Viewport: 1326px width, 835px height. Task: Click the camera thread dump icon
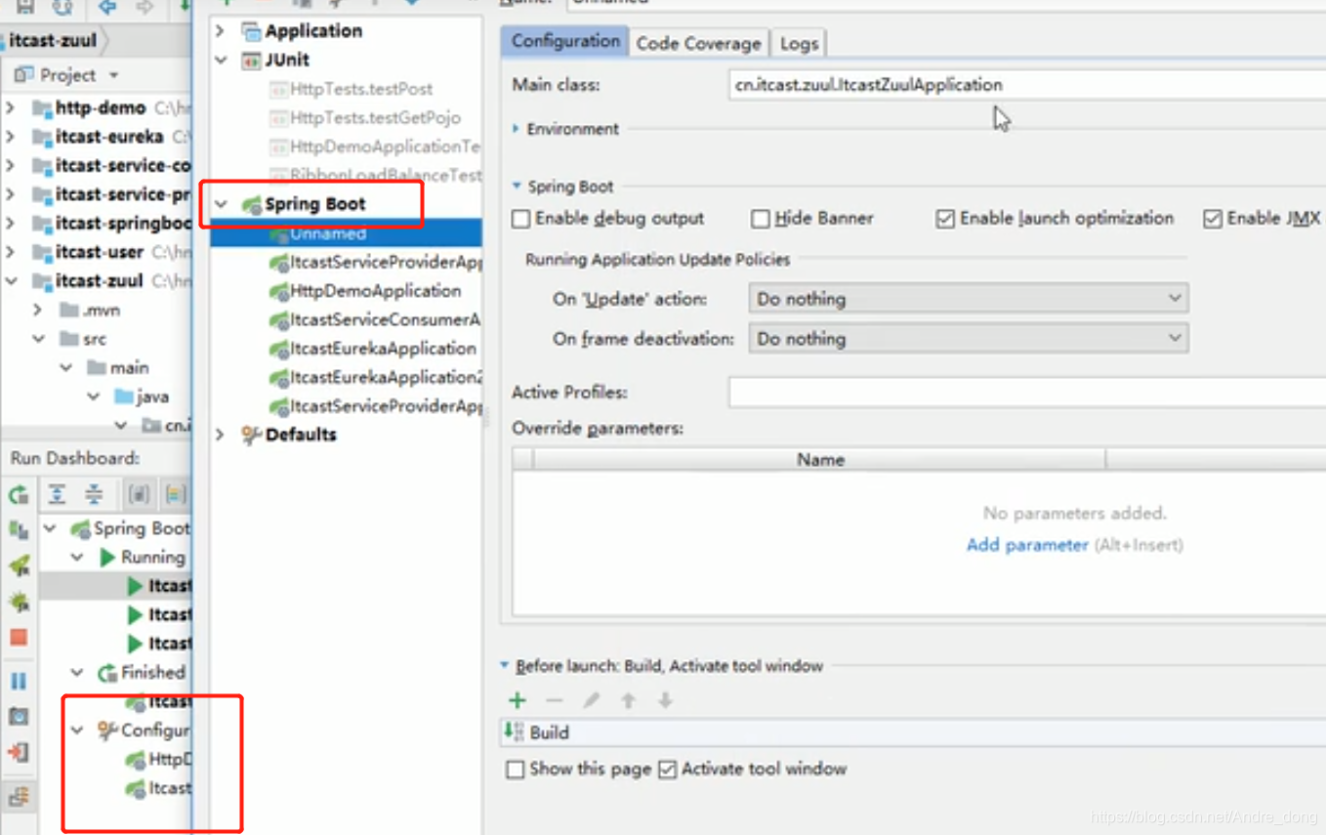click(x=19, y=717)
